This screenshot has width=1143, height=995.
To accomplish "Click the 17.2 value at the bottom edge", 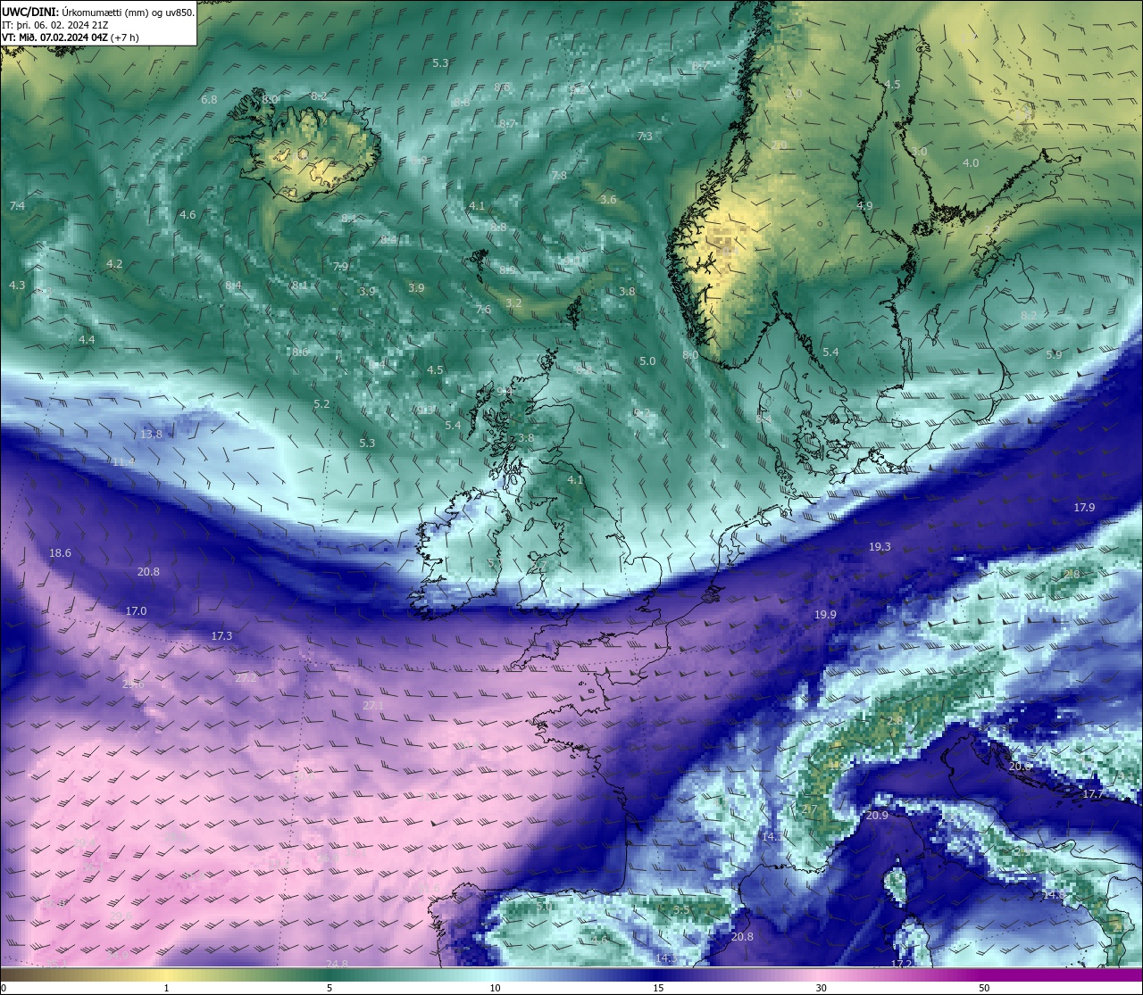I will pos(902,964).
